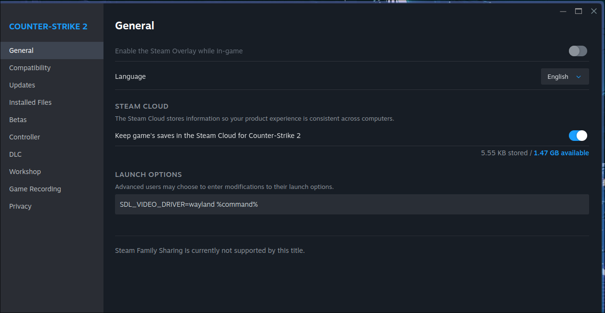Click the LAUNCH OPTIONS section heading
Viewport: 605px width, 313px height.
pos(148,175)
